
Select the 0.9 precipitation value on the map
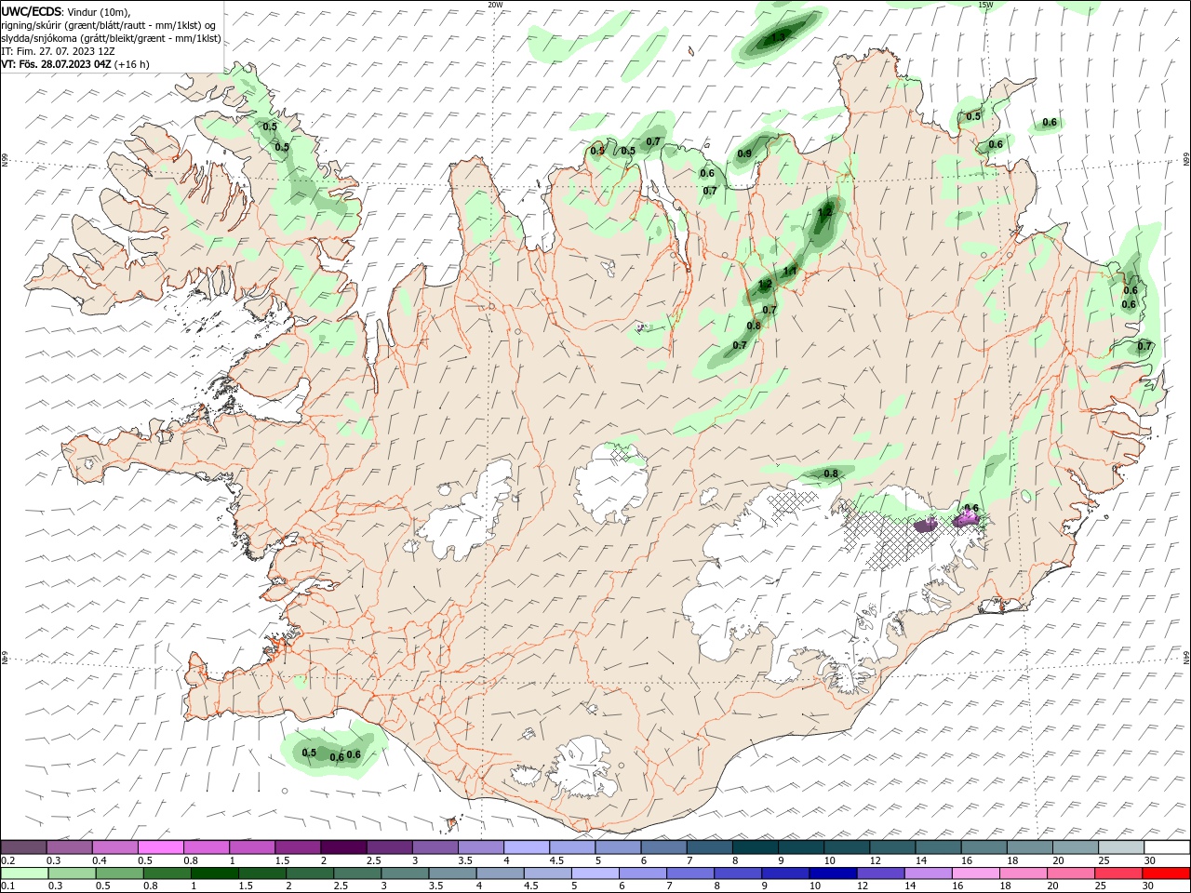(744, 153)
